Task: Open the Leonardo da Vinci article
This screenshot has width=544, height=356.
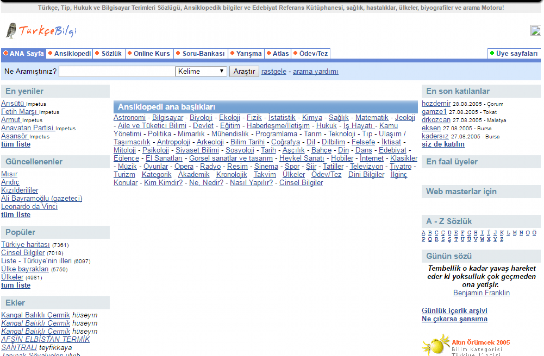Action: (29, 206)
